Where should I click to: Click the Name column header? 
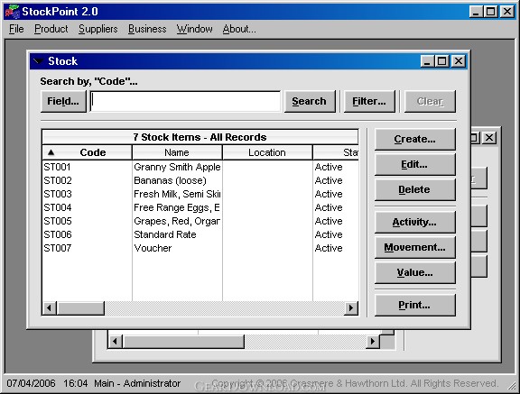pyautogui.click(x=177, y=152)
